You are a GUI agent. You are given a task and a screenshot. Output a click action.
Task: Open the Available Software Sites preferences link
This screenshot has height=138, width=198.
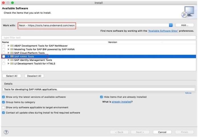coord(163,31)
